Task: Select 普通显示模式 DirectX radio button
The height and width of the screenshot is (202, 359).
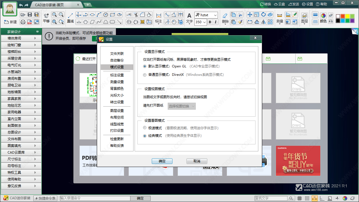Action: pyautogui.click(x=145, y=75)
